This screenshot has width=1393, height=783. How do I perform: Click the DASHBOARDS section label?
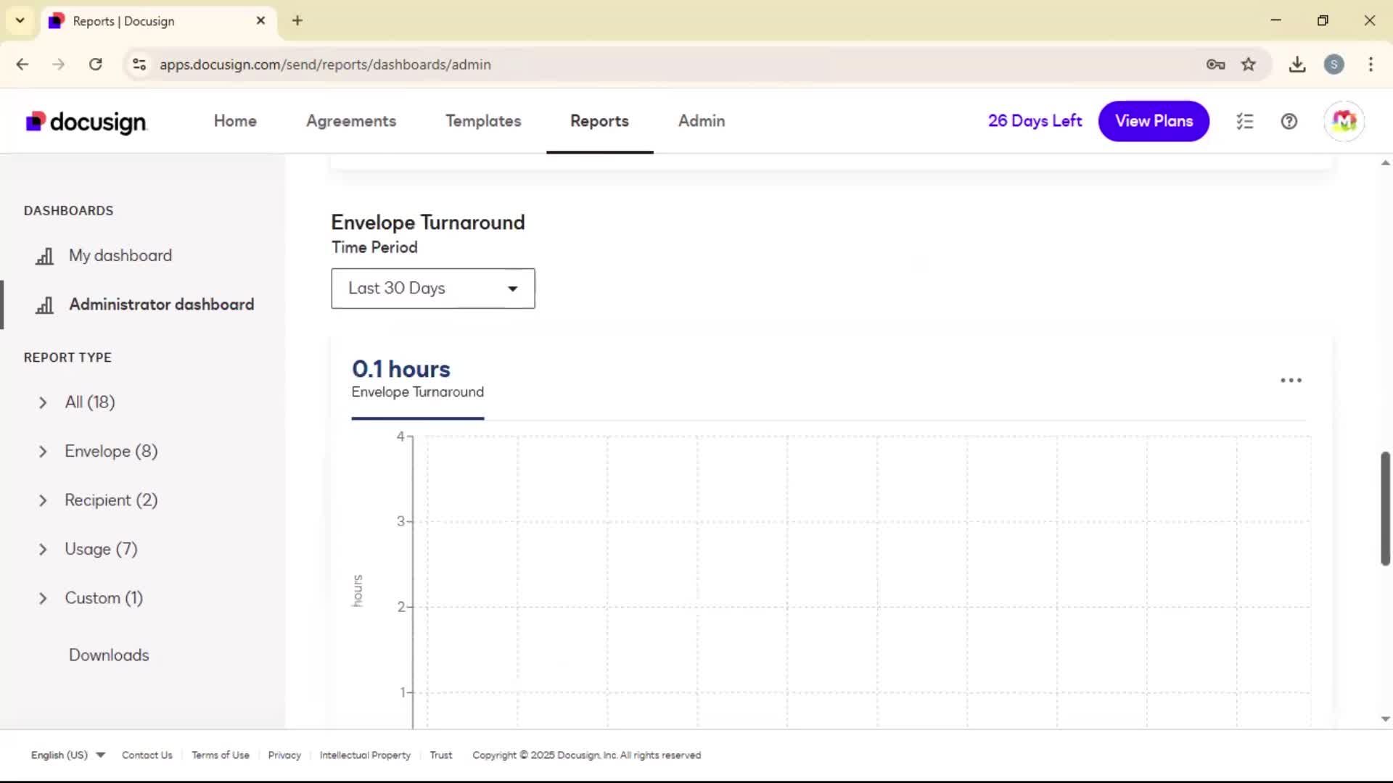click(69, 210)
